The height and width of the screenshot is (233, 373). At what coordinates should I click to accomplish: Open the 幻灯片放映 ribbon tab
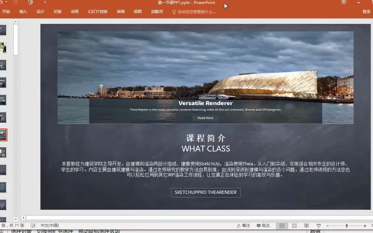coord(98,11)
